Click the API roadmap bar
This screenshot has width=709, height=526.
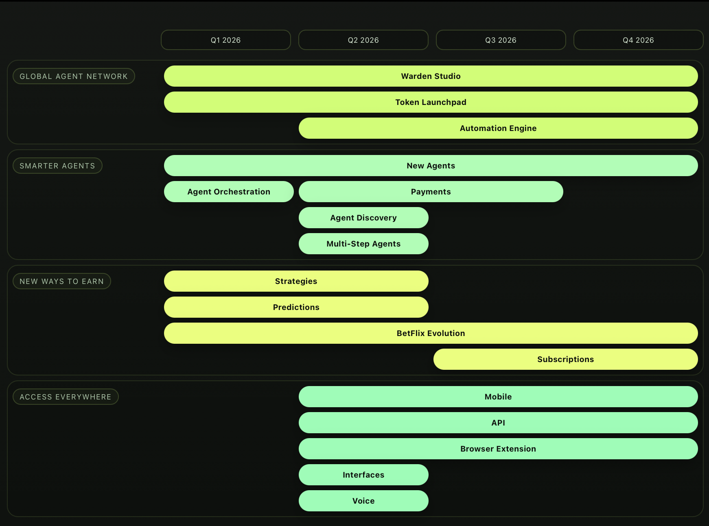498,423
